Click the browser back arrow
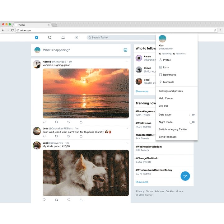The height and width of the screenshot is (224, 224). [x=3, y=30]
